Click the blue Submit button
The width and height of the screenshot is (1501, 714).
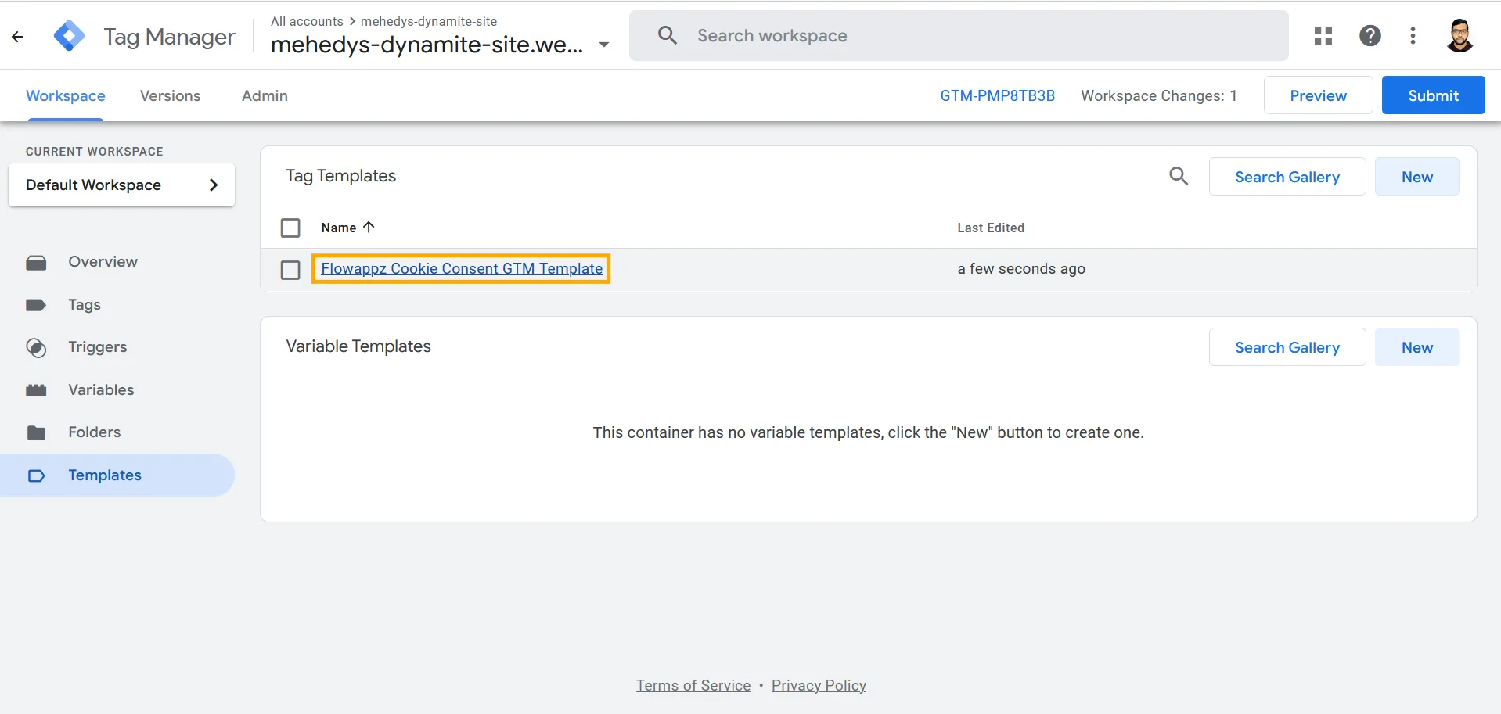coord(1433,95)
